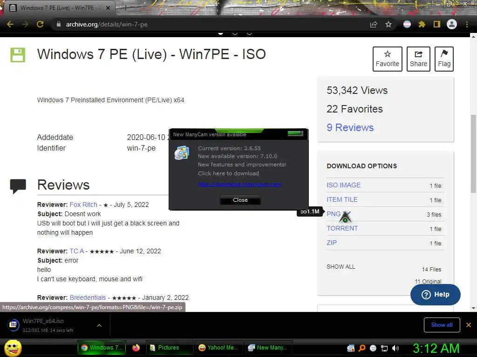Open the Chrome profile avatar

pyautogui.click(x=452, y=24)
